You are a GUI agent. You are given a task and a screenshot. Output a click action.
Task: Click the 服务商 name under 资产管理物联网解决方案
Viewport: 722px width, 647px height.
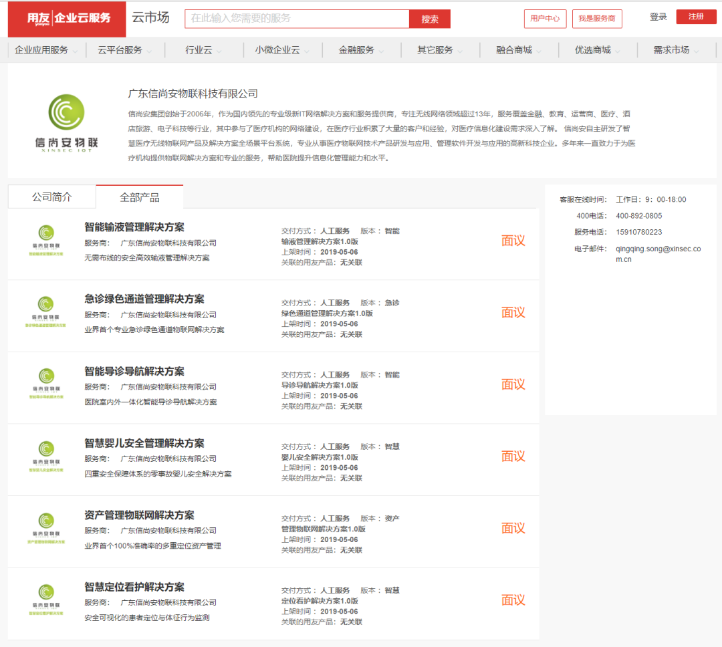[168, 531]
